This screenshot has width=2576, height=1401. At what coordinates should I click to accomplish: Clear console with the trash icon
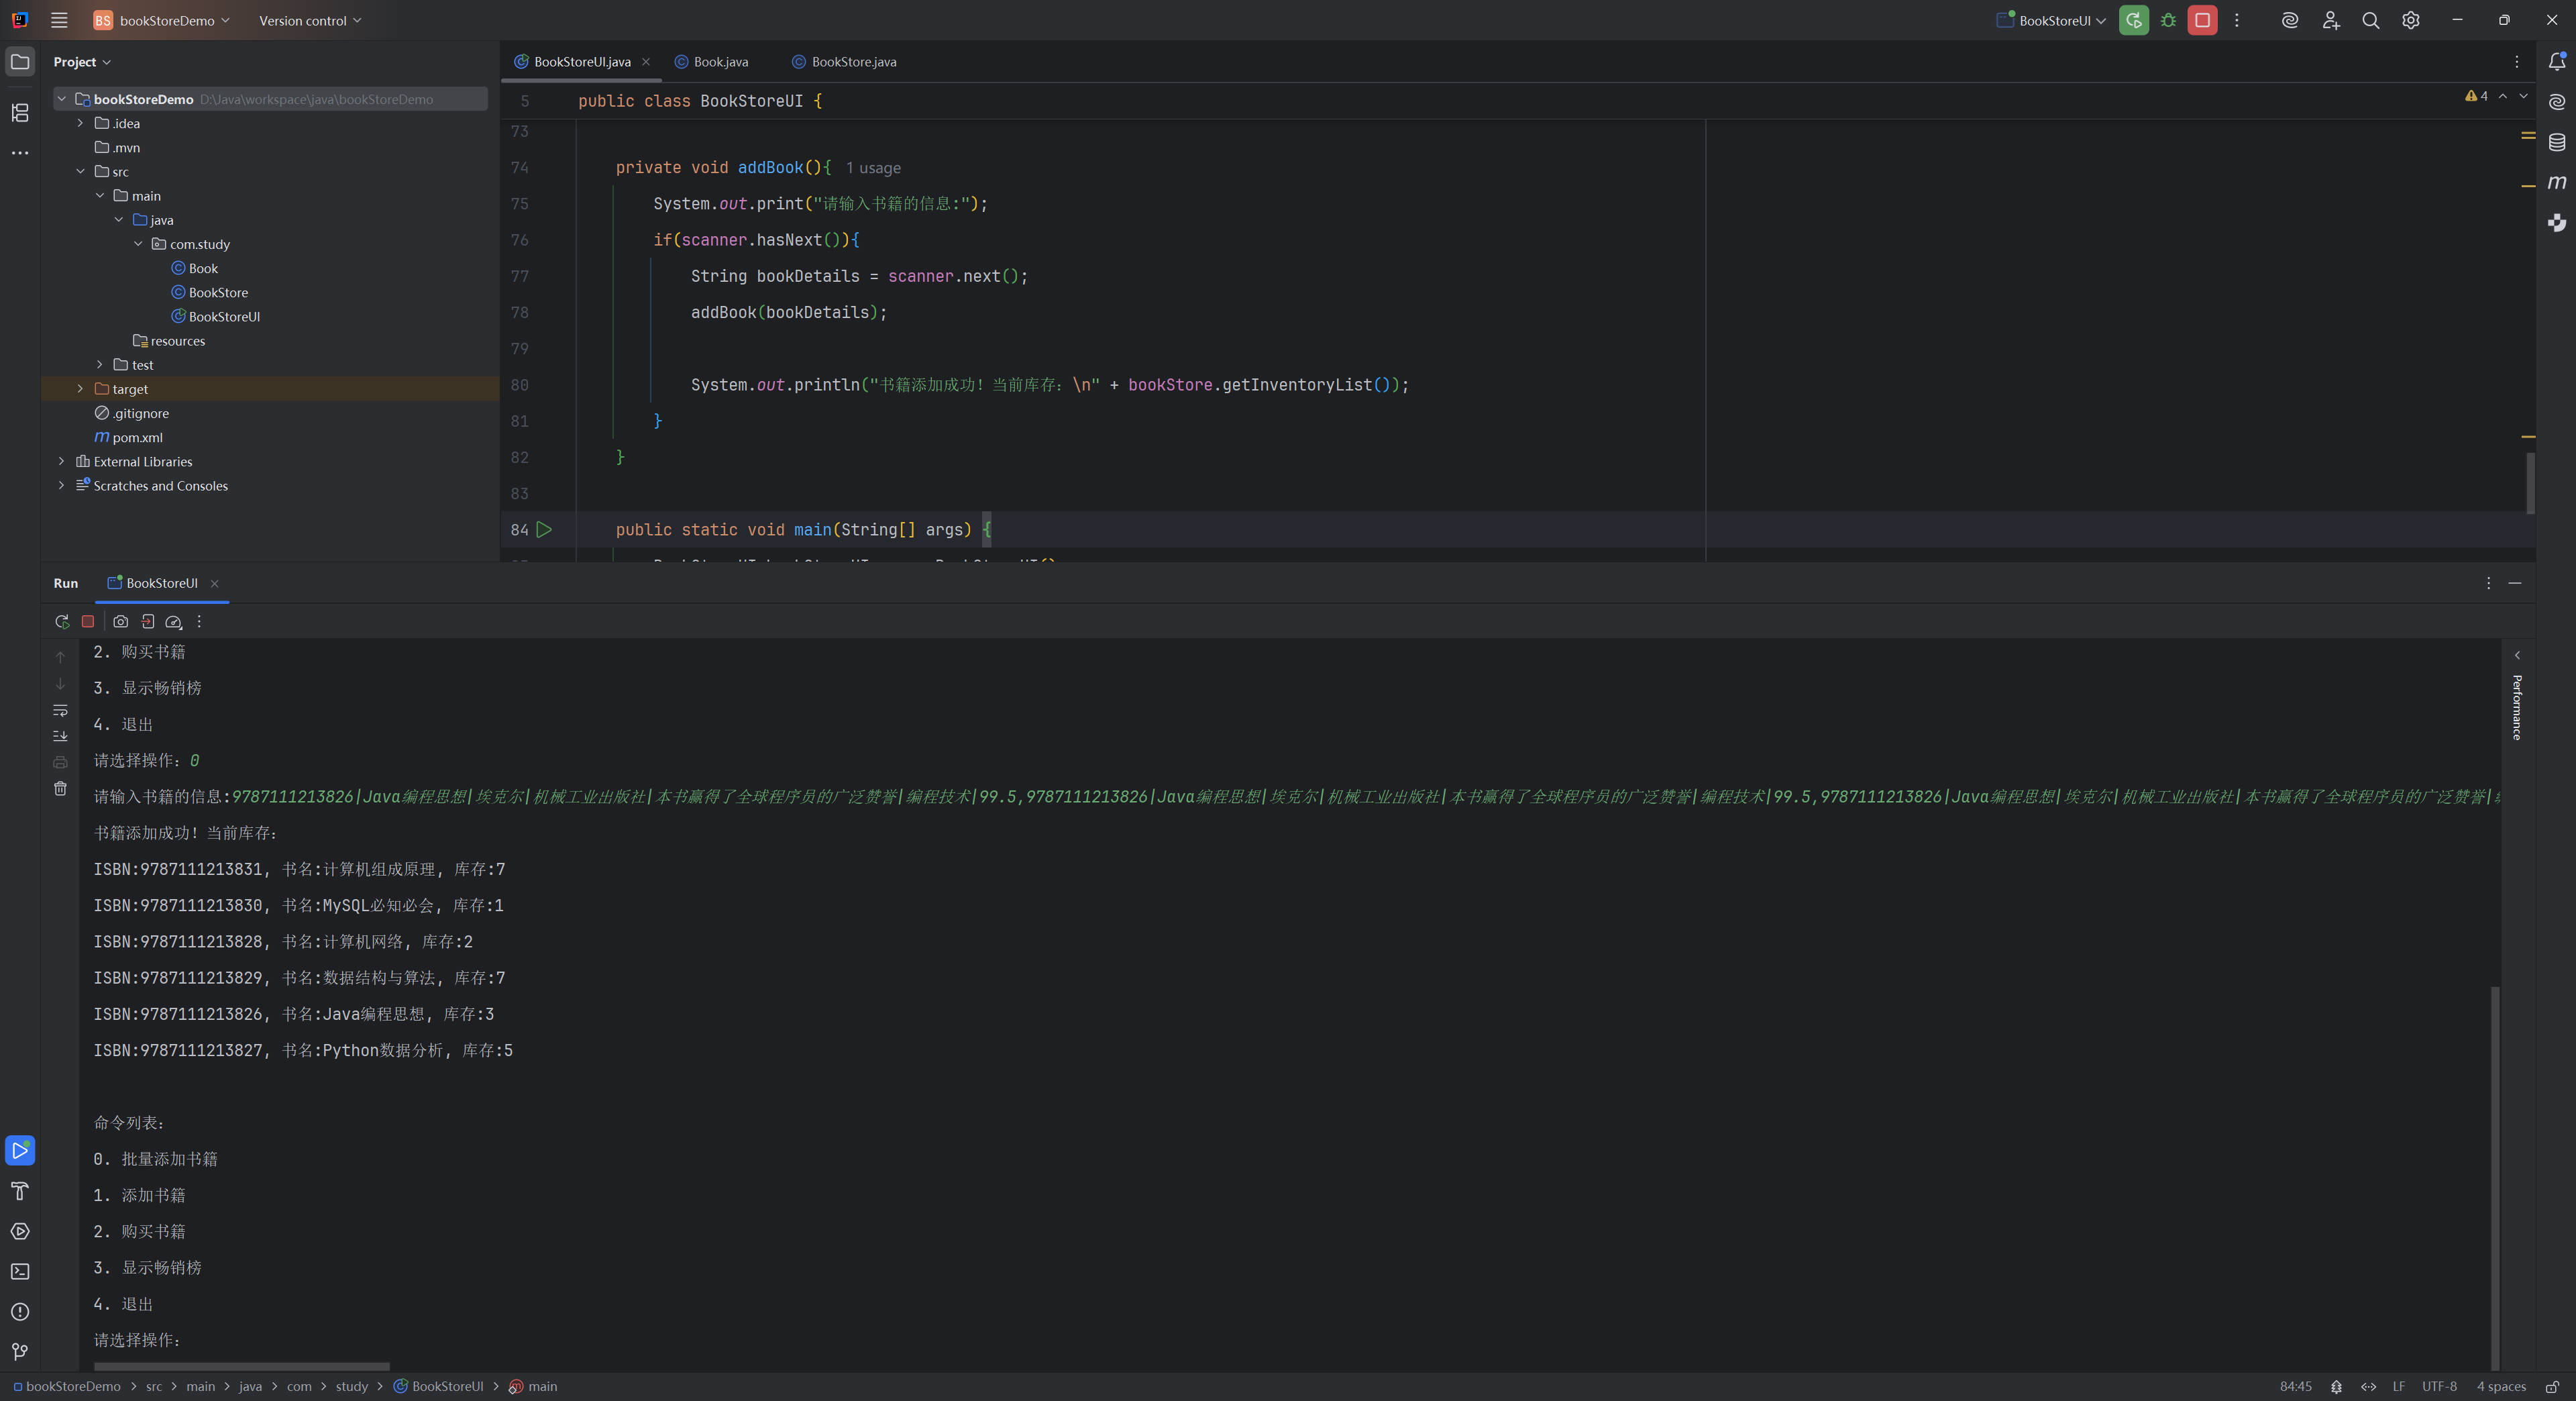[60, 789]
